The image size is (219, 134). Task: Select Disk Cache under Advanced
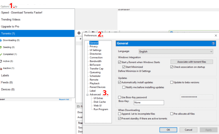(100, 102)
